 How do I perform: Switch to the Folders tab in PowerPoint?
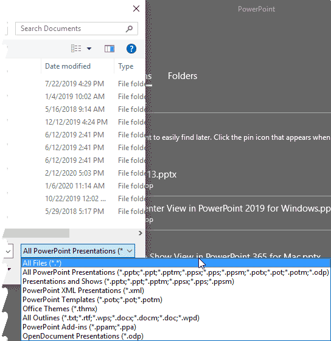pos(183,76)
